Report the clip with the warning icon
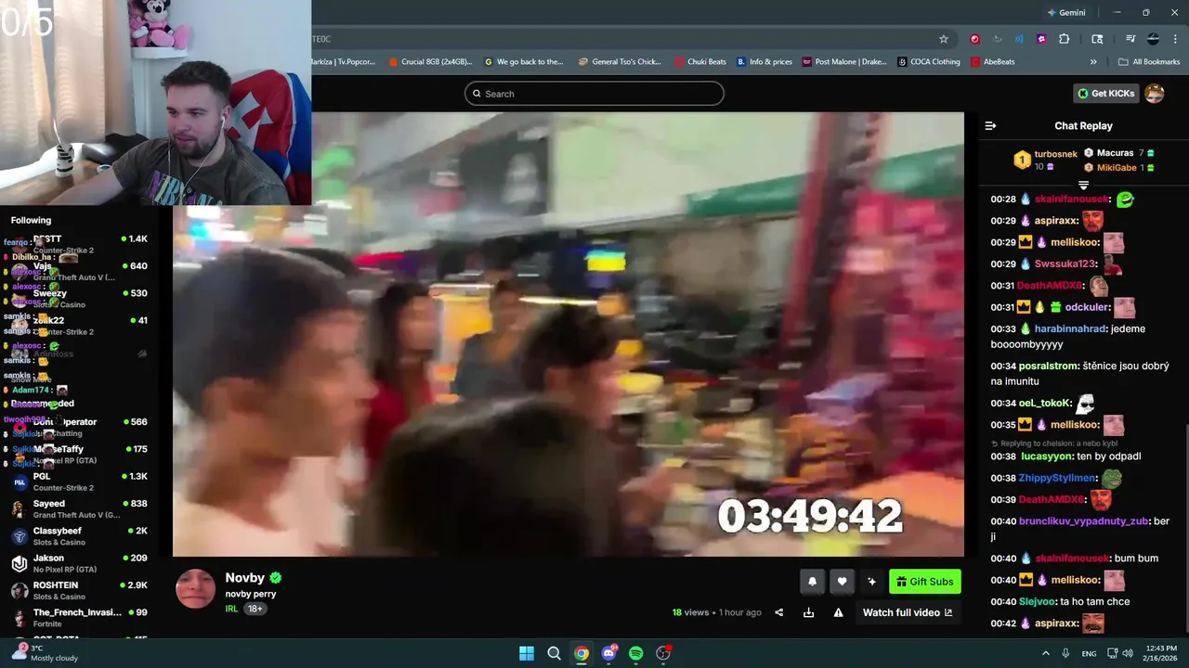 point(838,612)
